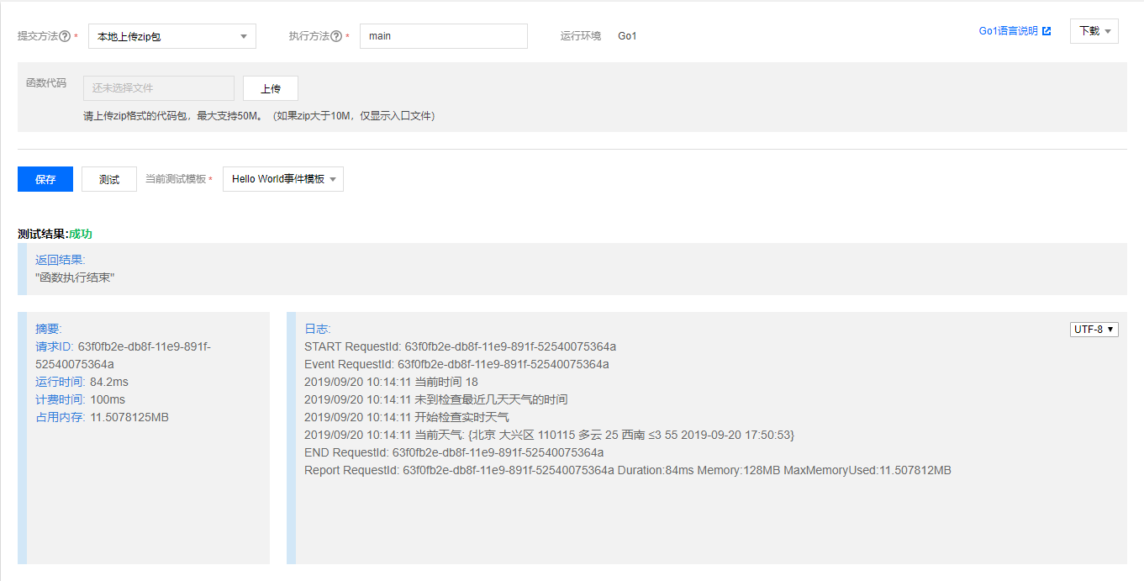Click help icon next to 执行方法
The height and width of the screenshot is (581, 1144).
coord(336,36)
